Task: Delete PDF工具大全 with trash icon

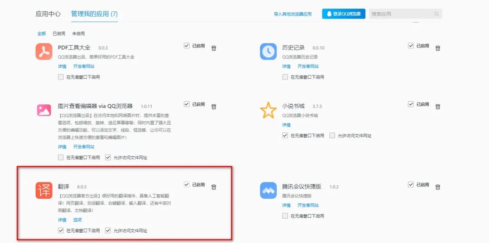Action: 214,48
